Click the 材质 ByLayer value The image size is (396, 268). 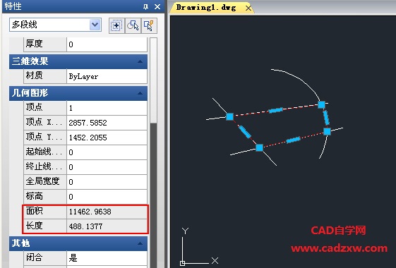coord(107,76)
